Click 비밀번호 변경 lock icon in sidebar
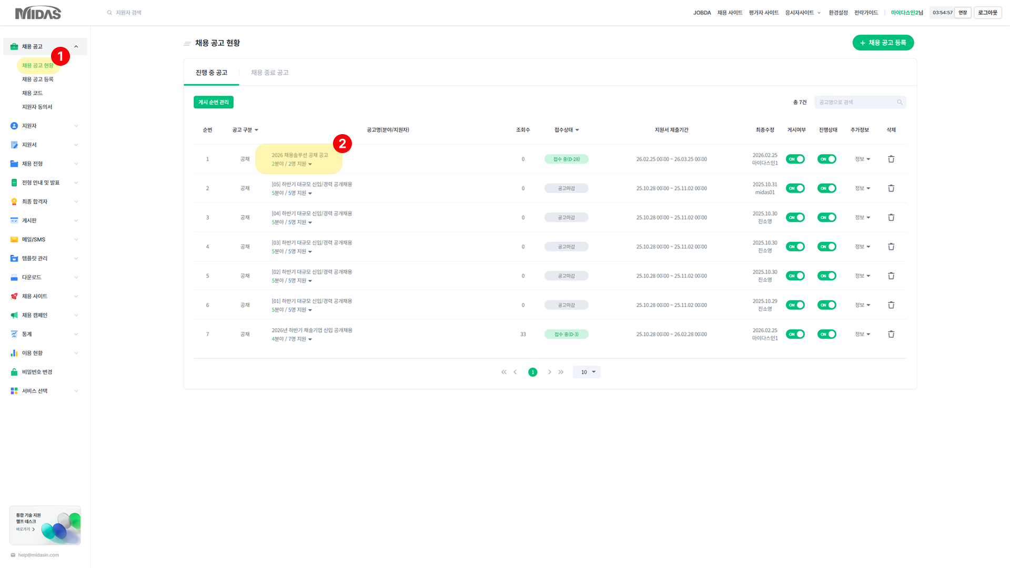 (14, 372)
